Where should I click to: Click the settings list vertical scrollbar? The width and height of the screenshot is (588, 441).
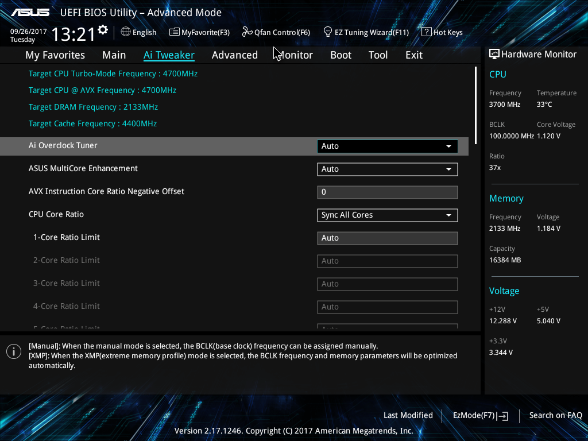click(x=475, y=105)
